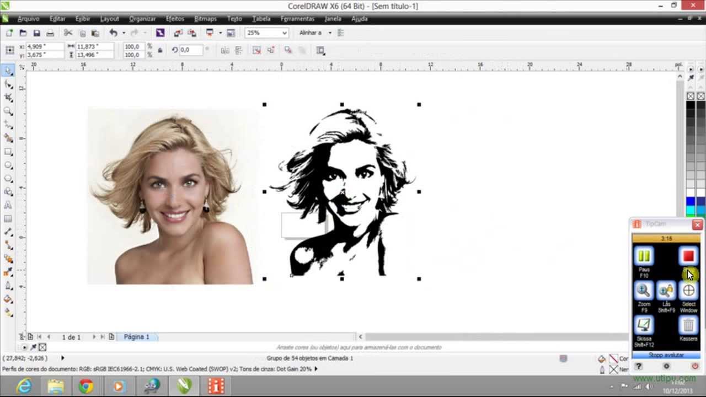
Task: Open the Arquivo menu
Action: coord(28,19)
